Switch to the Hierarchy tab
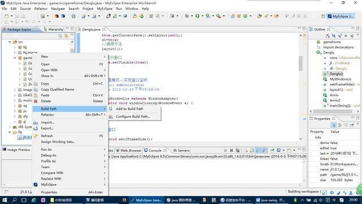Screen dimensions: 362x204 click(x=53, y=29)
